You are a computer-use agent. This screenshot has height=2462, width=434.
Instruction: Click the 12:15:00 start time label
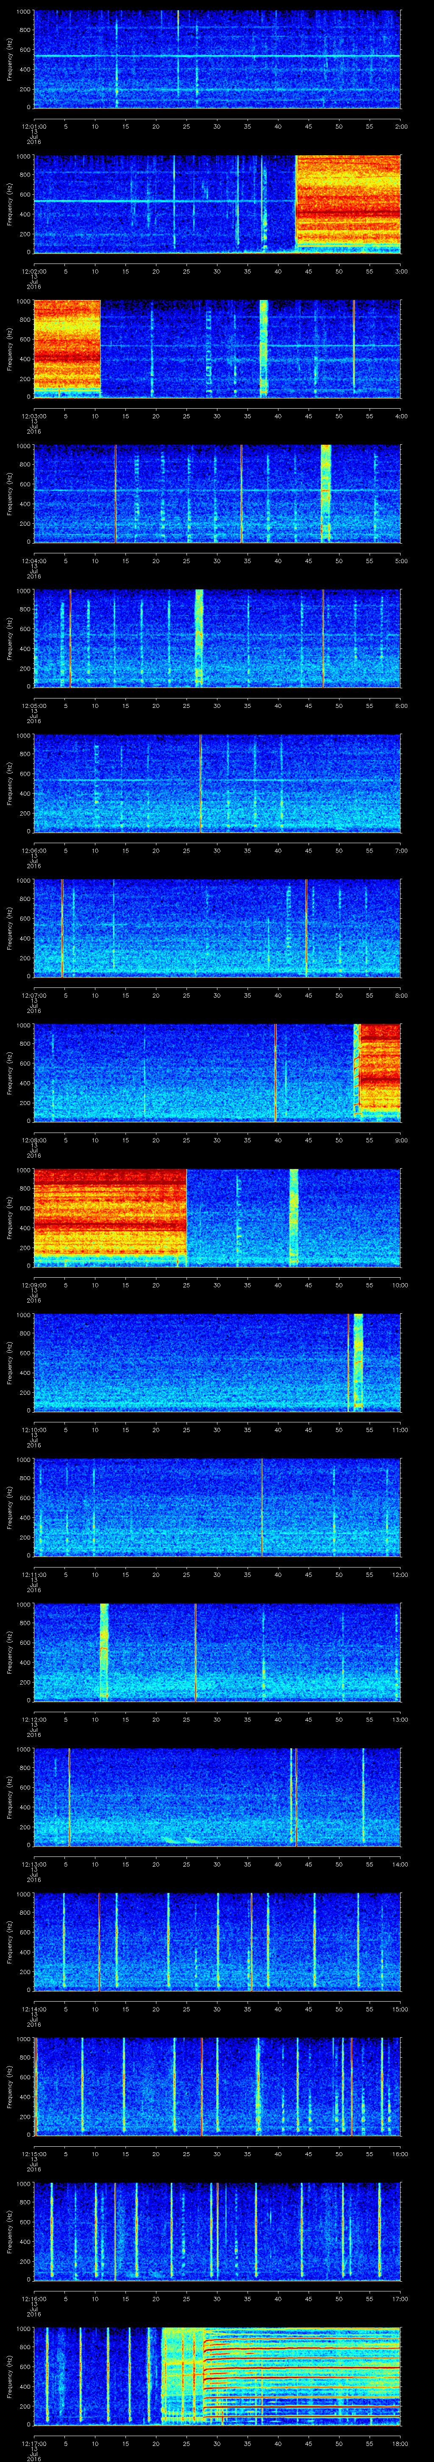point(33,2154)
